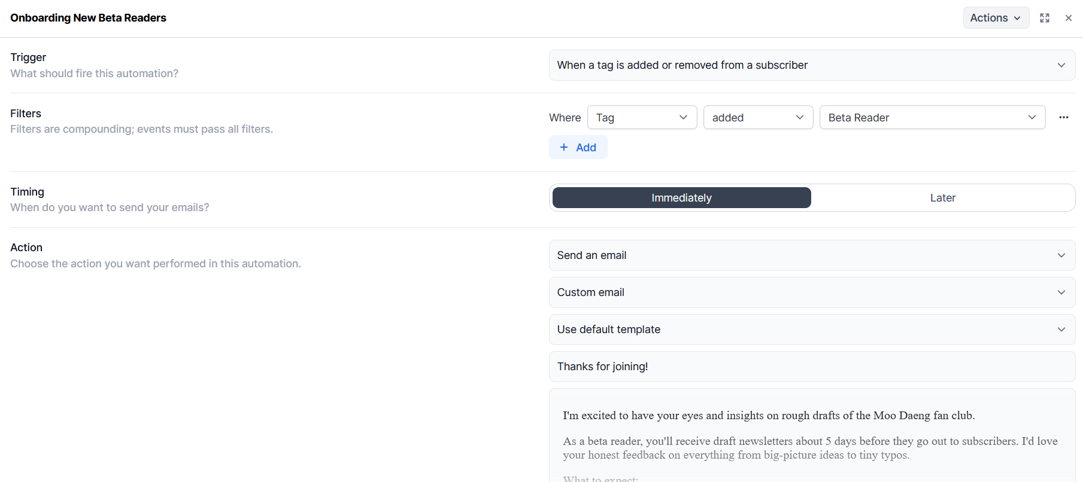Click the Add filter button label
Screen dimensions: 1083x482
tap(586, 147)
